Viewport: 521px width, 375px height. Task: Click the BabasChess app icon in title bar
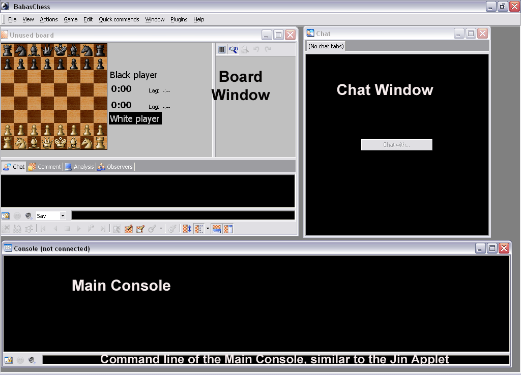point(5,6)
